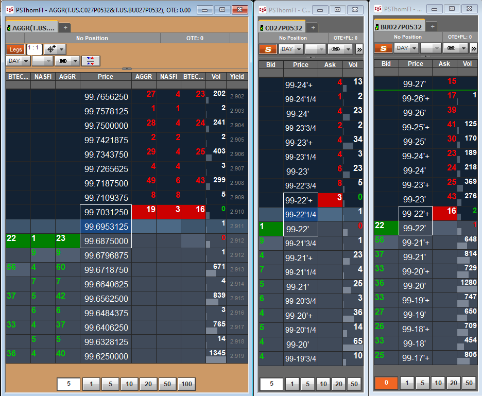Expand more toolbar options in C027P0532 window
Screen dimensions: 482x396
coord(359,49)
